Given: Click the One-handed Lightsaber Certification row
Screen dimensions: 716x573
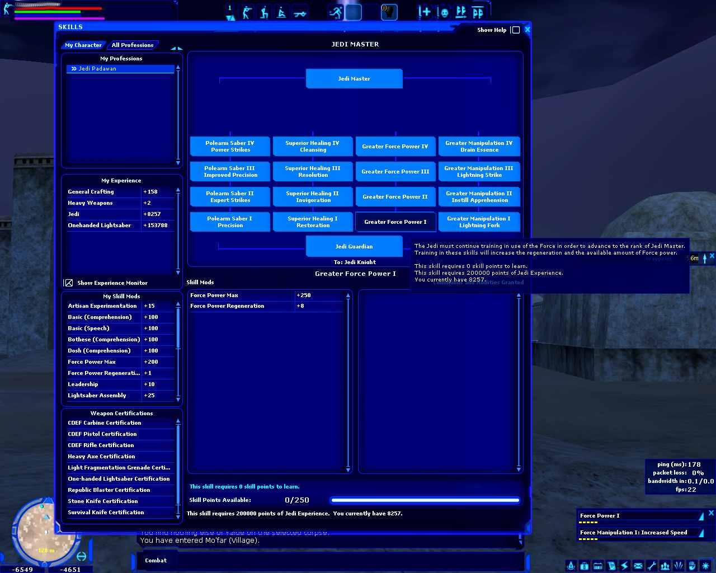Looking at the screenshot, I should tap(121, 479).
